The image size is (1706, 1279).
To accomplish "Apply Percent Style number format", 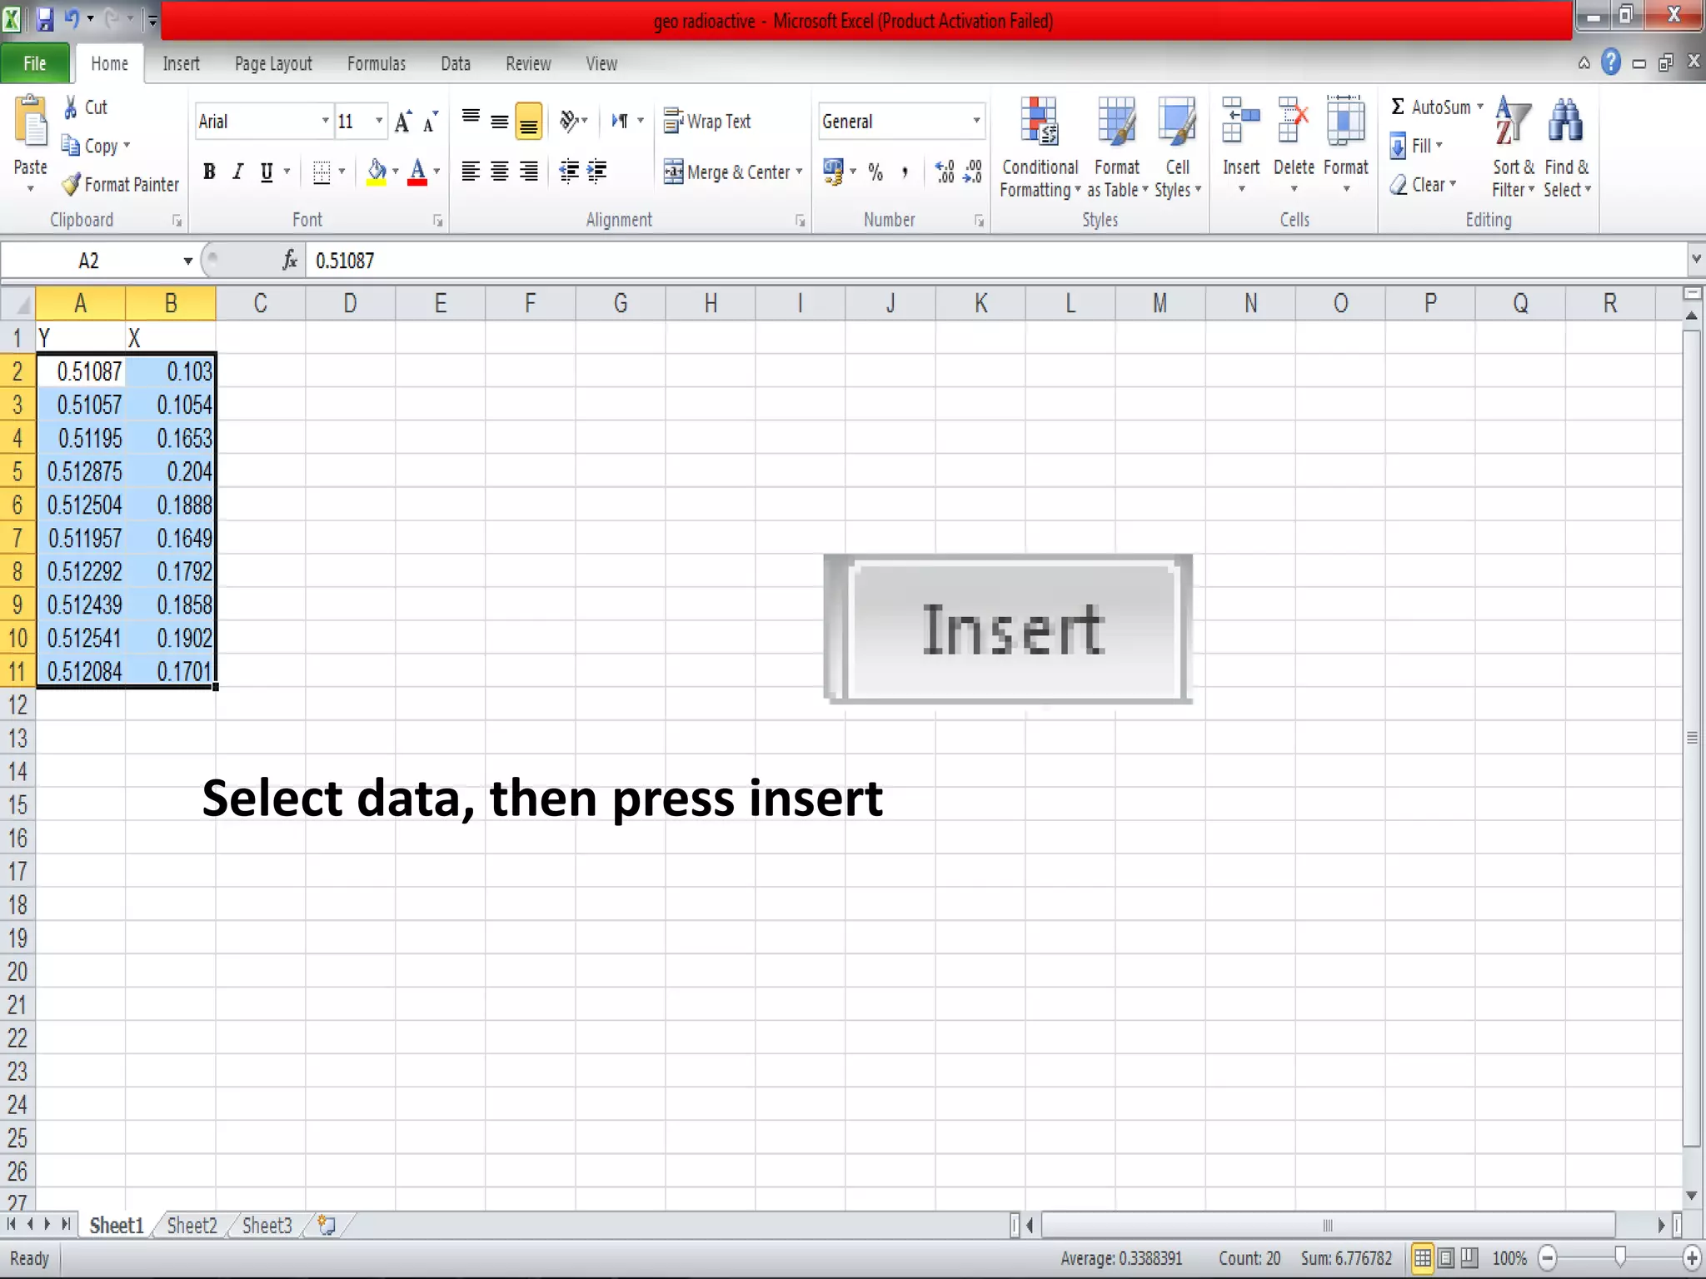I will (875, 172).
